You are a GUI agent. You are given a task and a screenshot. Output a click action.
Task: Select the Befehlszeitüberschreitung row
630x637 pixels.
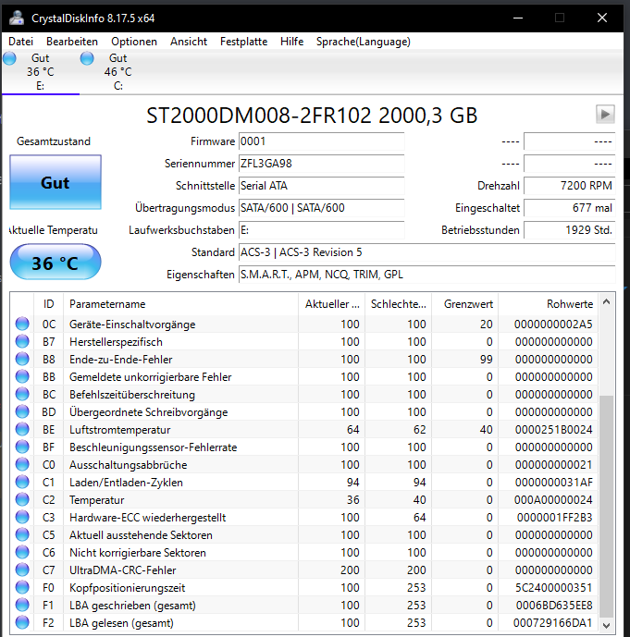304,394
